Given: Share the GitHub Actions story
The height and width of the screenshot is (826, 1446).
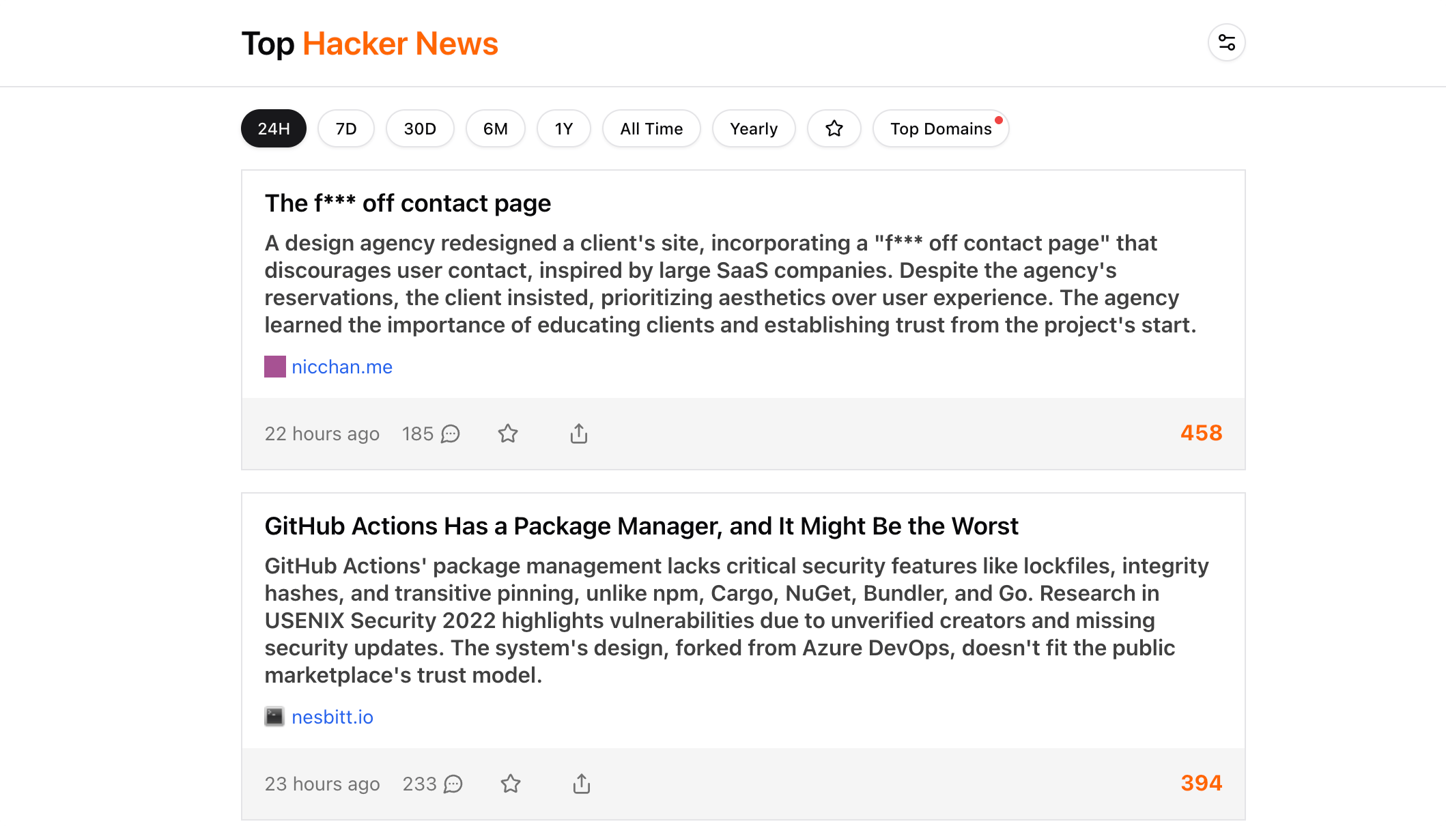Looking at the screenshot, I should click(x=581, y=784).
